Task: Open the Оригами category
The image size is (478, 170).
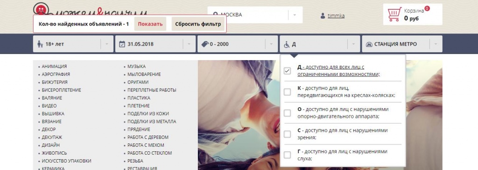Action: tap(138, 82)
